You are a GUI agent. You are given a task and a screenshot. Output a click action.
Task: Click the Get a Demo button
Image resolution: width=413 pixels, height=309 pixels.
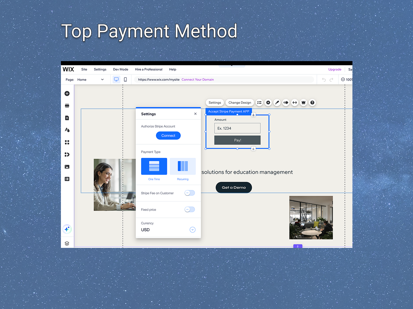pyautogui.click(x=234, y=187)
